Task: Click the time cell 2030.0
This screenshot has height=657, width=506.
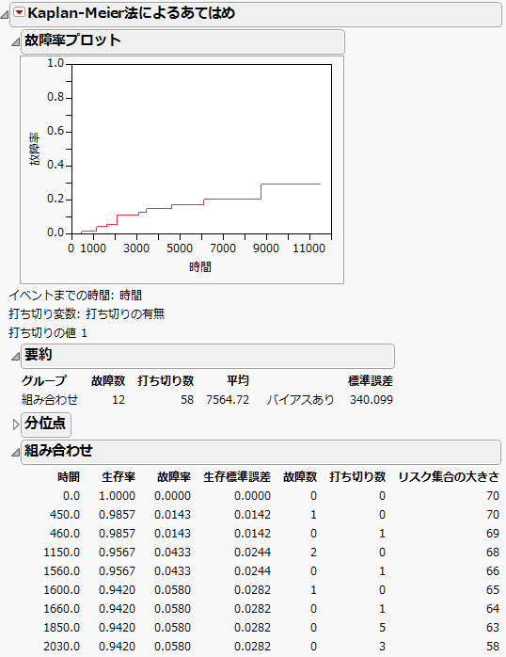Action: [x=61, y=646]
